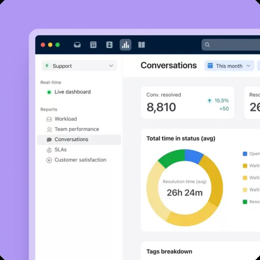
Task: Open the contacts icon in top bar
Action: (x=109, y=45)
